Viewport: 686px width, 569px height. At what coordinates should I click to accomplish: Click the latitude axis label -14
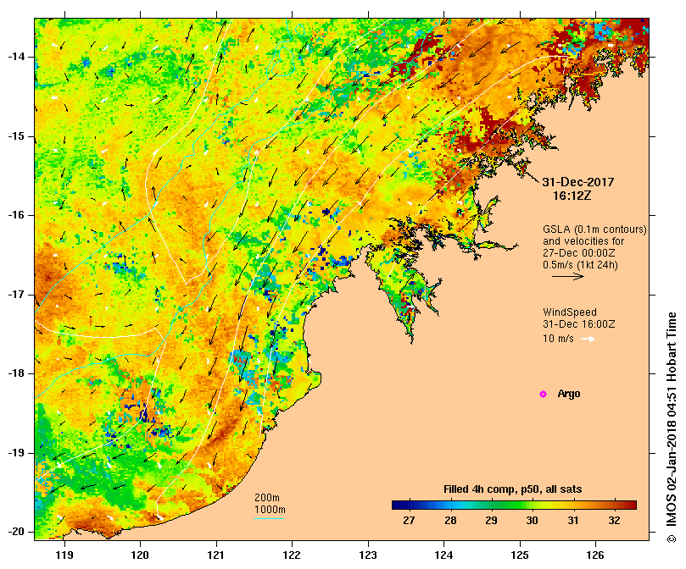coord(15,57)
